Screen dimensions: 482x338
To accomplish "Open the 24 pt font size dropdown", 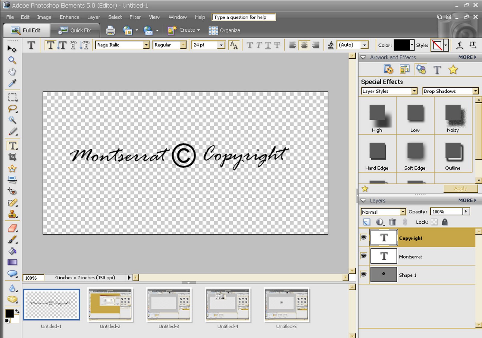I will 221,45.
